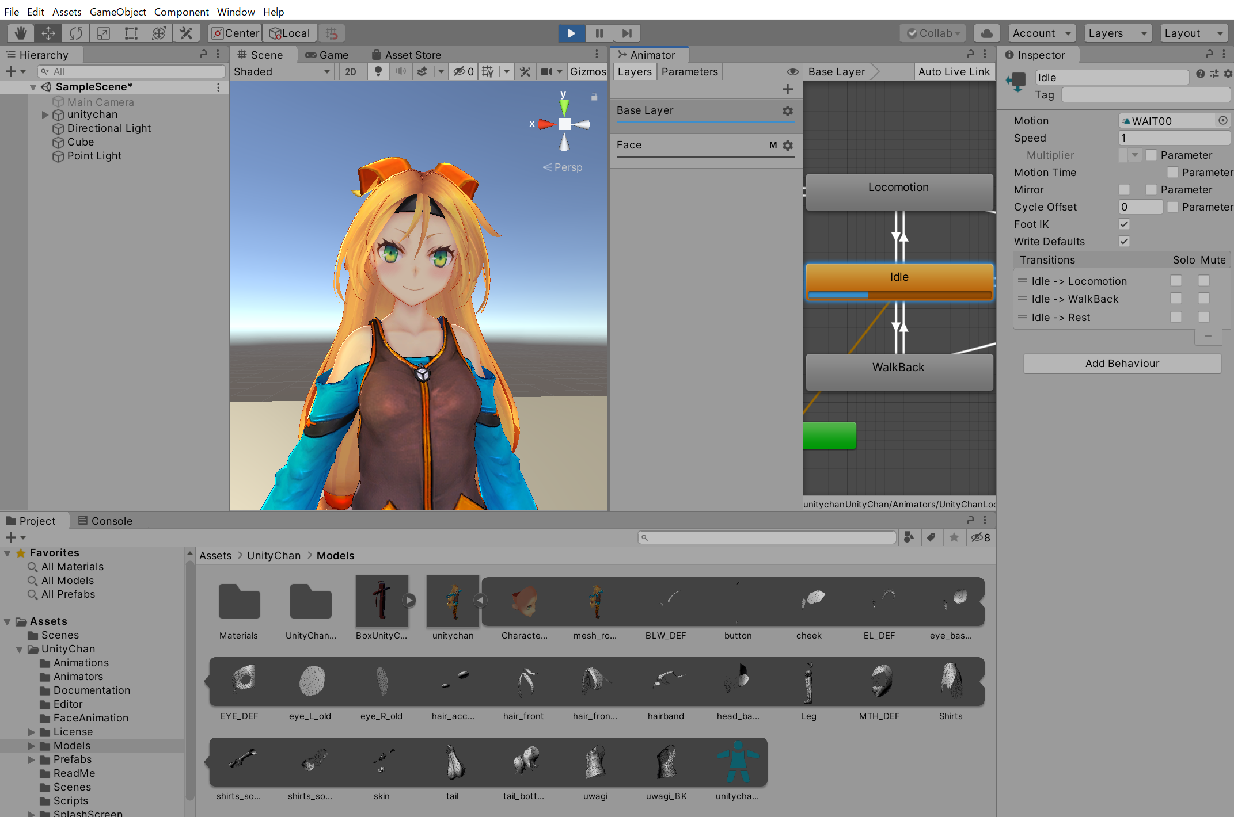The width and height of the screenshot is (1234, 817).
Task: Enable the Mirror checkbox
Action: pos(1124,190)
